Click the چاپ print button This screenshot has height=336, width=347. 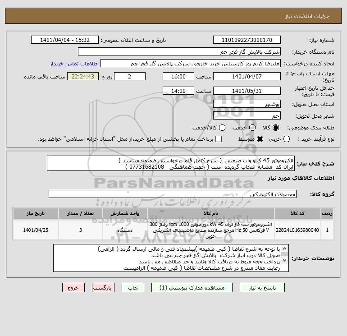coord(133,287)
